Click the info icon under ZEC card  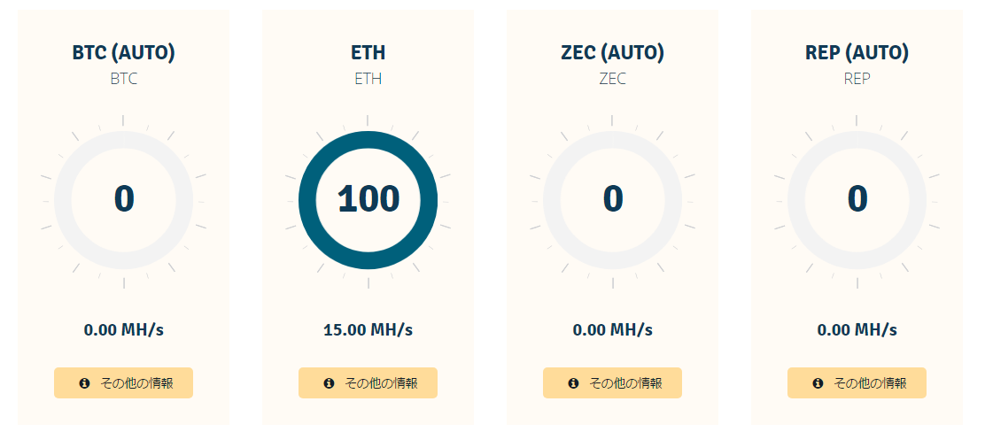(x=574, y=383)
